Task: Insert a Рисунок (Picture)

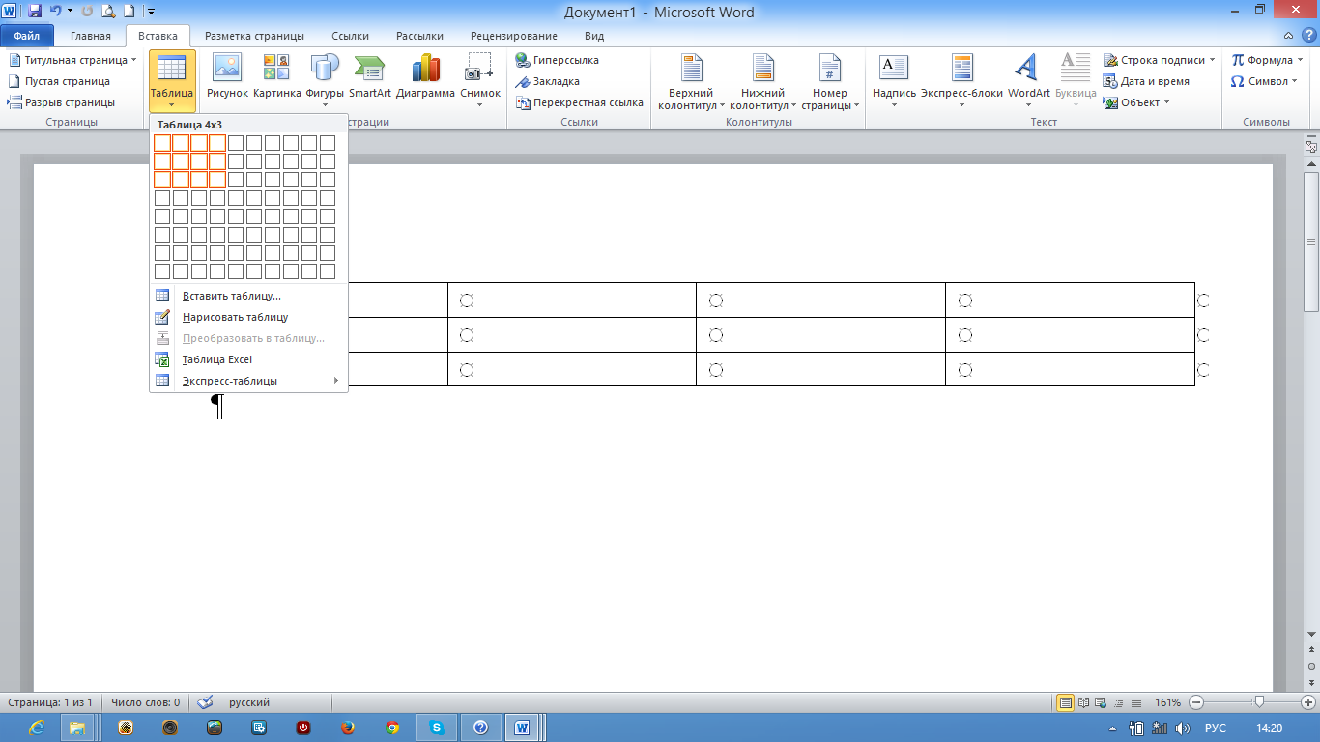Action: coord(227,77)
